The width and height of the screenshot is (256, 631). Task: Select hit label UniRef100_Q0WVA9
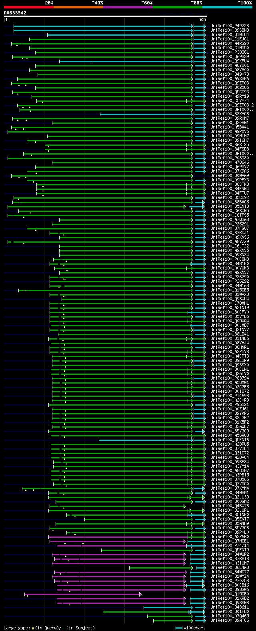pyautogui.click(x=230, y=176)
